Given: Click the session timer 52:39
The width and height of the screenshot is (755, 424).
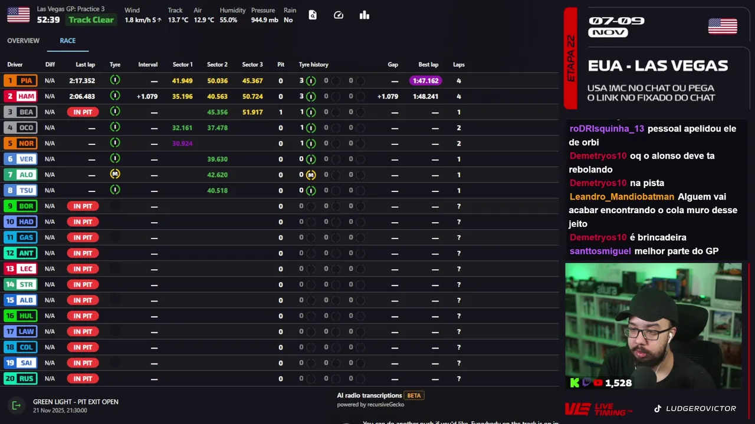Looking at the screenshot, I should click(x=48, y=20).
